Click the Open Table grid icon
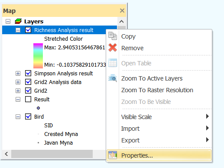 coord(113,63)
